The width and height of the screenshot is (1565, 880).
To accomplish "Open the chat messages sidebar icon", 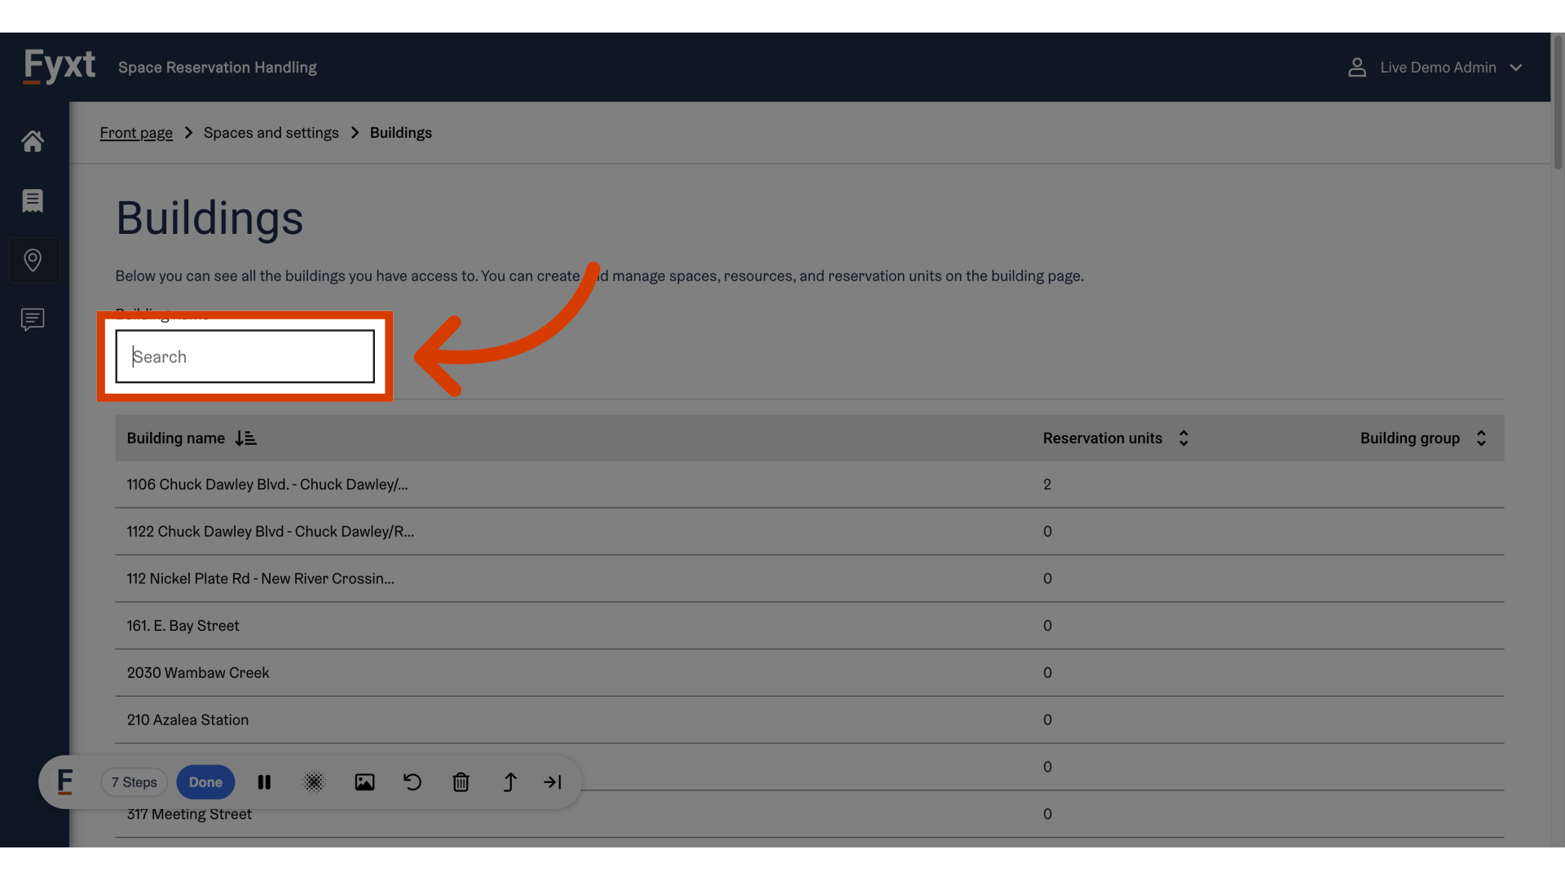I will point(33,319).
